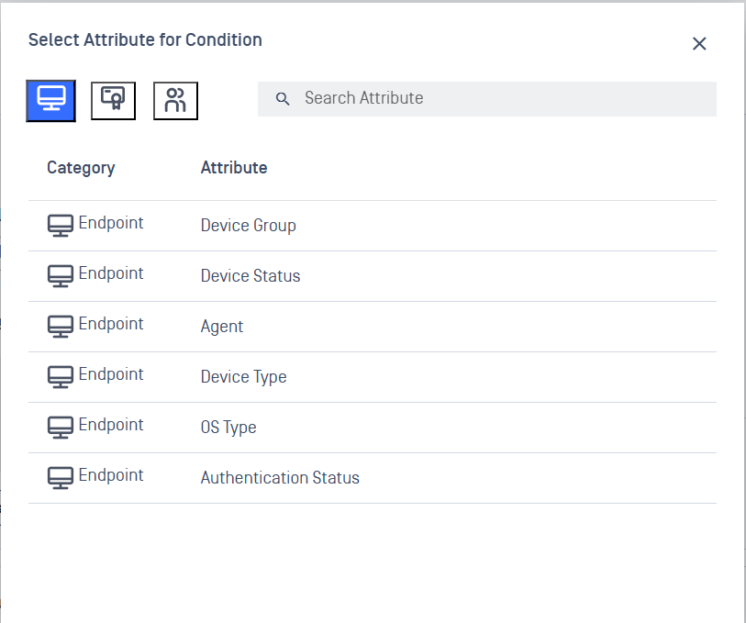
Task: Choose the Device Group attribute
Action: 248,226
